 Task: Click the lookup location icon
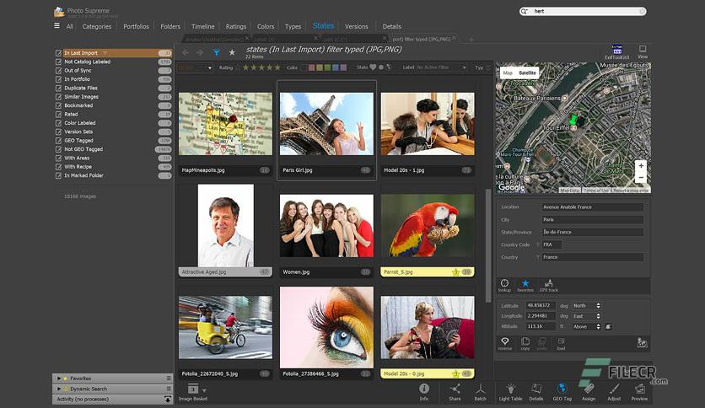point(504,283)
